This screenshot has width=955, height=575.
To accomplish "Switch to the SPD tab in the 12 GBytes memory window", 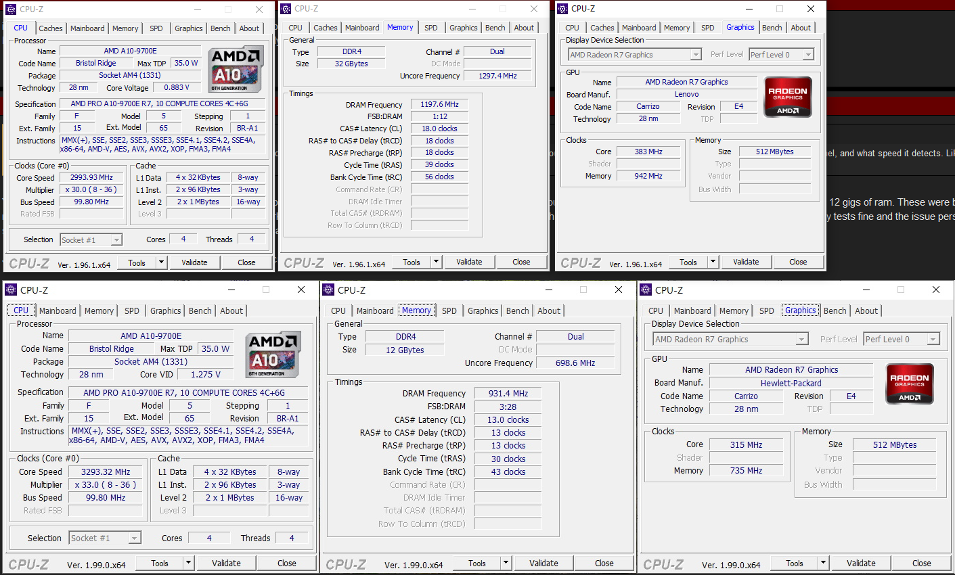I will tap(449, 311).
